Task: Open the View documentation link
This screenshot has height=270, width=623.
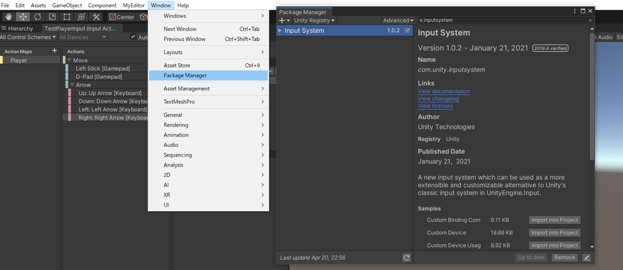Action: (x=444, y=91)
